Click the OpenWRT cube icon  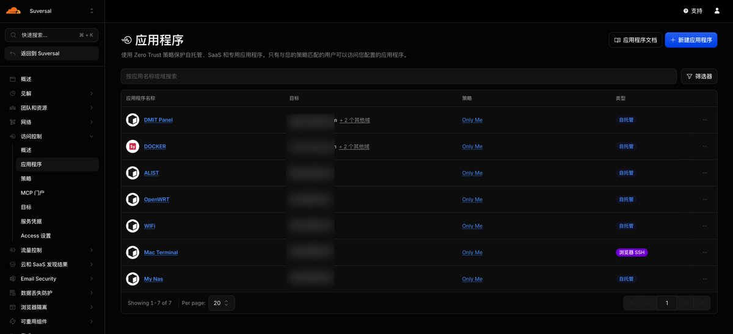point(133,200)
